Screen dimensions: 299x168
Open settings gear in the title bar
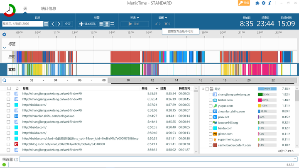pos(264,3)
